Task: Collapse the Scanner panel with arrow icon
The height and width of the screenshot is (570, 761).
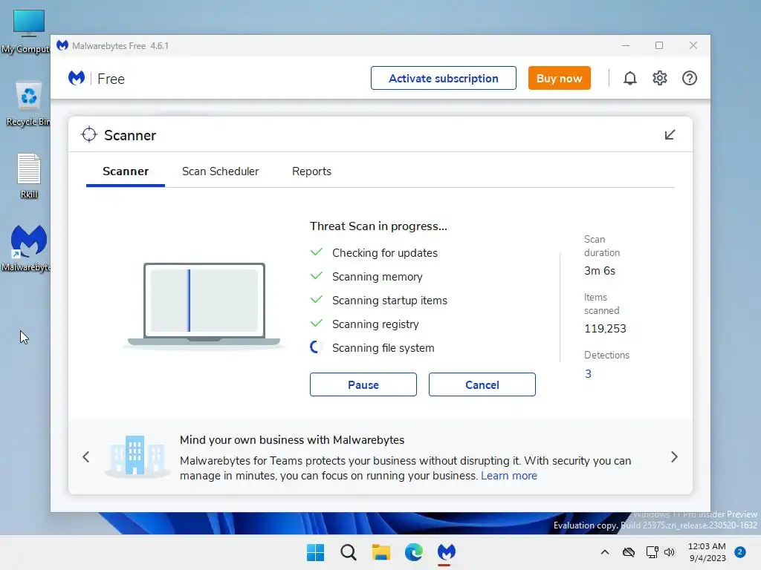Action: 670,135
